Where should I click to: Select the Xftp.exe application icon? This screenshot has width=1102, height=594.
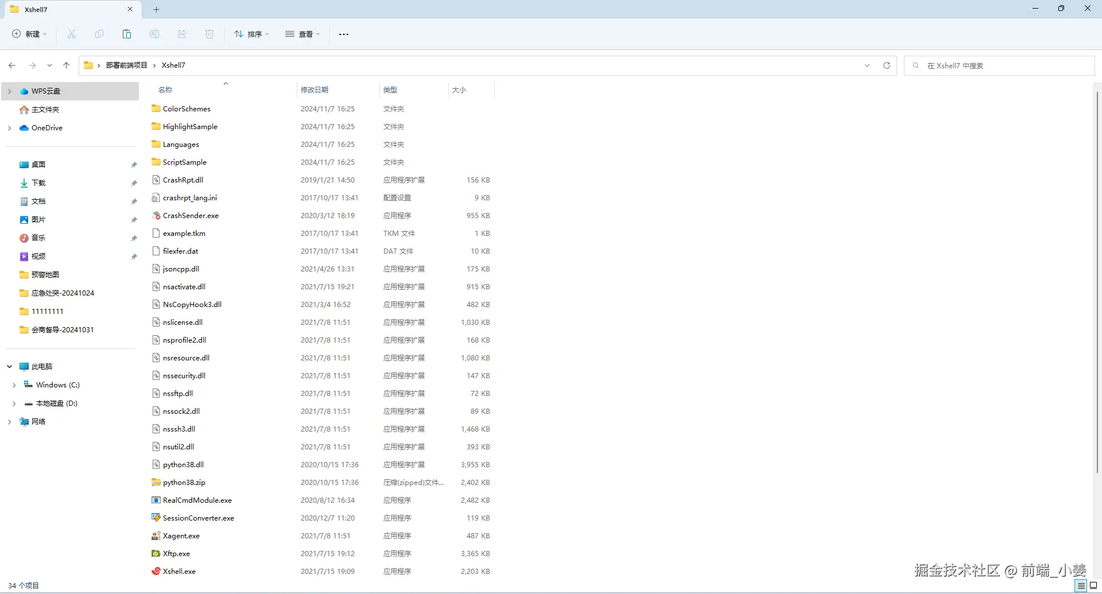pyautogui.click(x=156, y=553)
